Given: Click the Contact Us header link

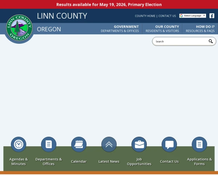Looking at the screenshot, I should [167, 16].
